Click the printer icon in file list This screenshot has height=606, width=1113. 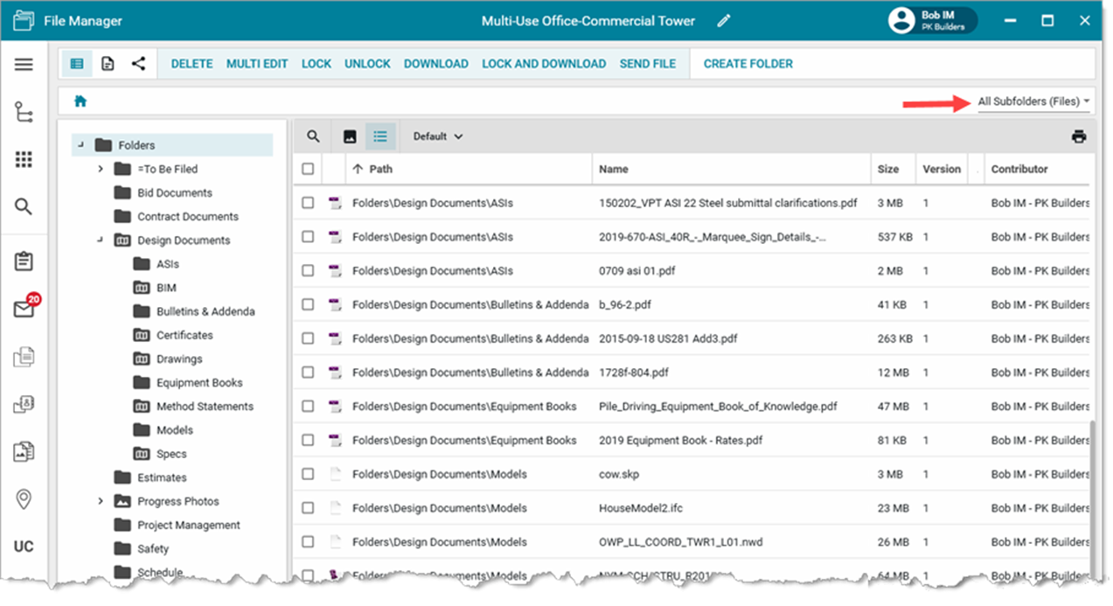pyautogui.click(x=1079, y=136)
